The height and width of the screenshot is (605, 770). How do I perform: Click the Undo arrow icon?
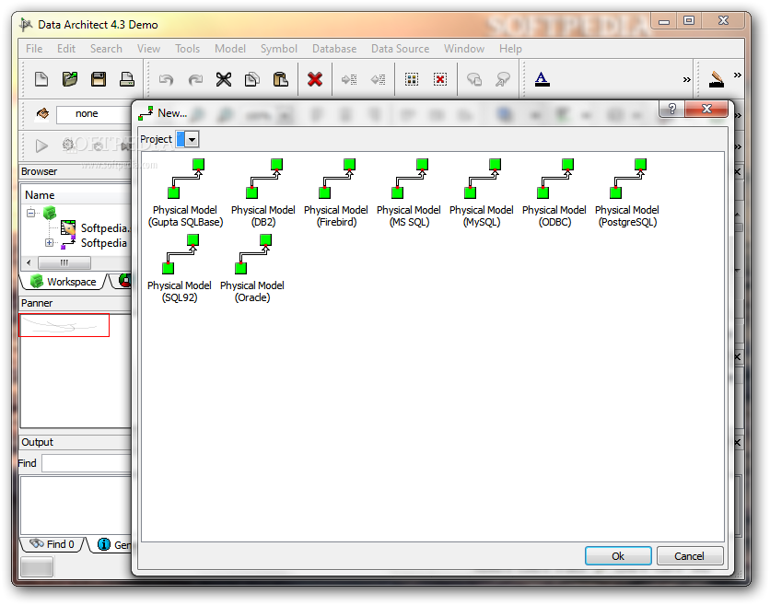tap(166, 79)
